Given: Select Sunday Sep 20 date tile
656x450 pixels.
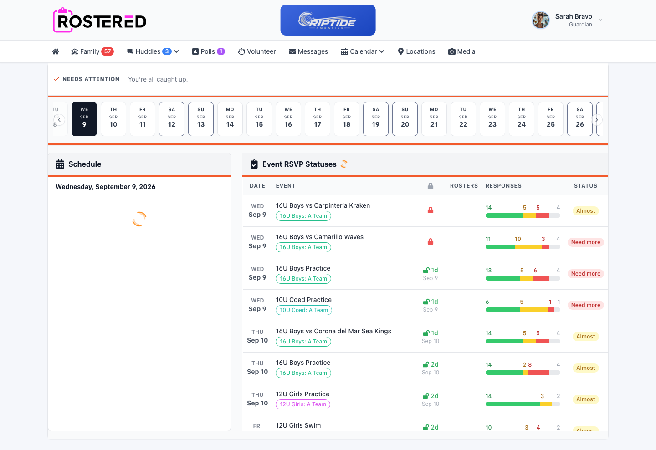Looking at the screenshot, I should (x=405, y=119).
